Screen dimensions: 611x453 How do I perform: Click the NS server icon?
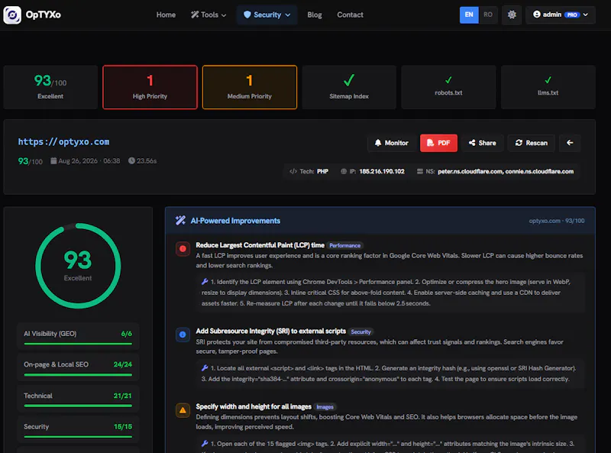tap(419, 172)
